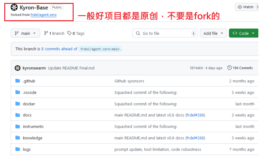262x156 pixels.
Task: Open the logs folder
Action: [27, 149]
